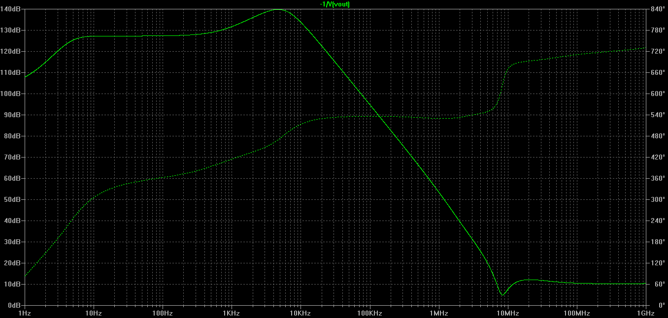This screenshot has width=668, height=318.
Task: Click the 1Hz frequency axis label
Action: pos(25,313)
